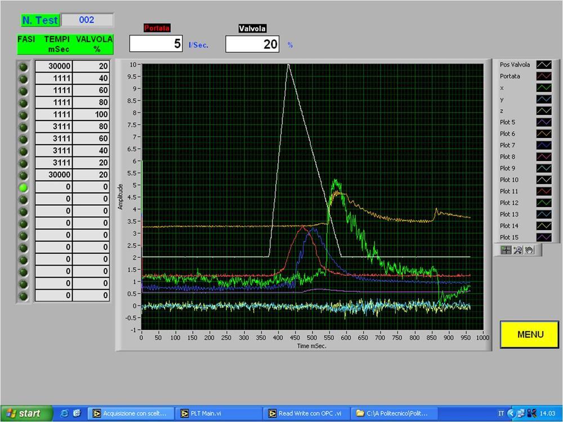Launch Internet Explorer from the quick launch bar
Image resolution: width=563 pixels, height=422 pixels.
point(64,413)
